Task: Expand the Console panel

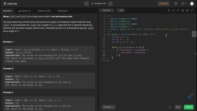Action: 109,107
